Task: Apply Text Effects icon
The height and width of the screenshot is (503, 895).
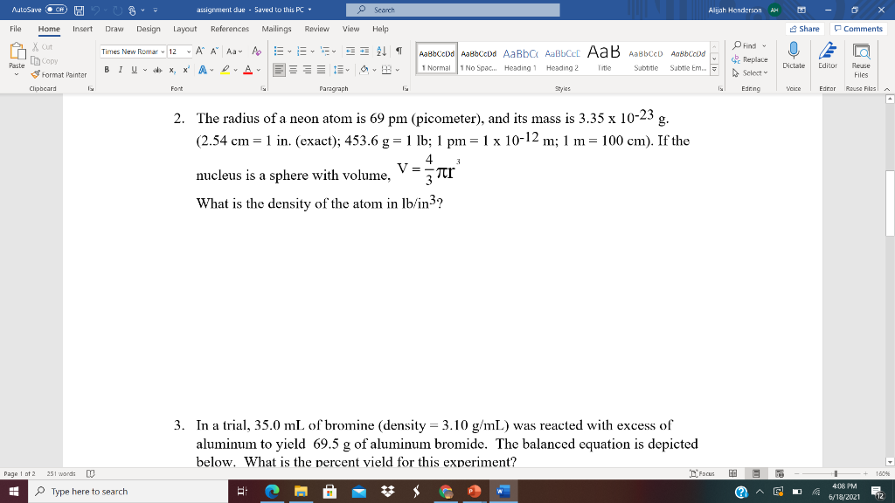Action: tap(203, 70)
